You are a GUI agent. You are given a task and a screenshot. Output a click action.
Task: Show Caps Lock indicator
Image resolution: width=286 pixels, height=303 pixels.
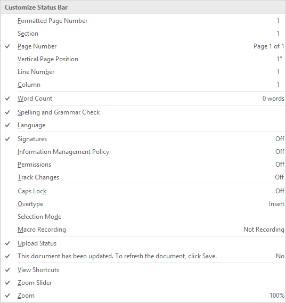[143, 191]
